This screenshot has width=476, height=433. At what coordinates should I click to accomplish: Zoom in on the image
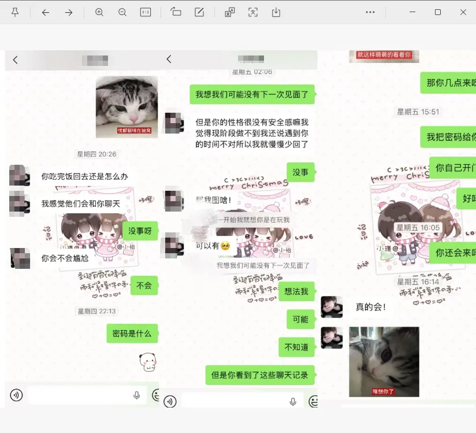click(99, 12)
